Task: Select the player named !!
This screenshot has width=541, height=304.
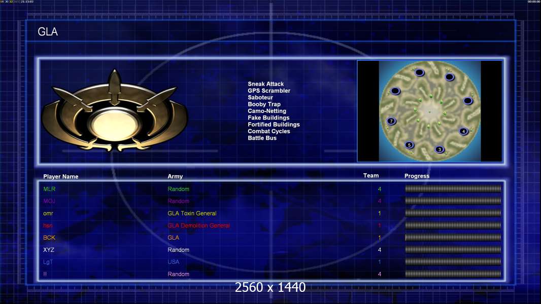Action: (x=45, y=274)
